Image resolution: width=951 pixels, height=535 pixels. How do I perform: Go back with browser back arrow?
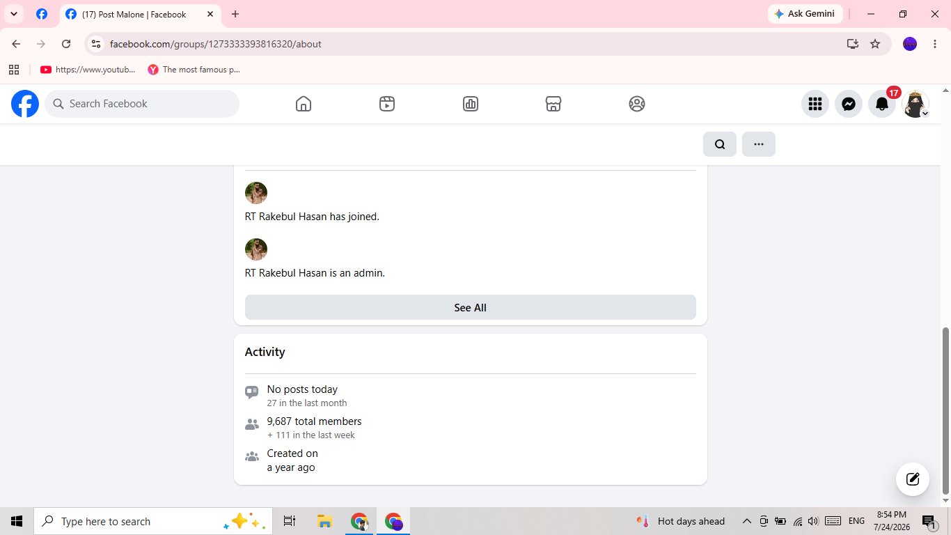pyautogui.click(x=16, y=44)
